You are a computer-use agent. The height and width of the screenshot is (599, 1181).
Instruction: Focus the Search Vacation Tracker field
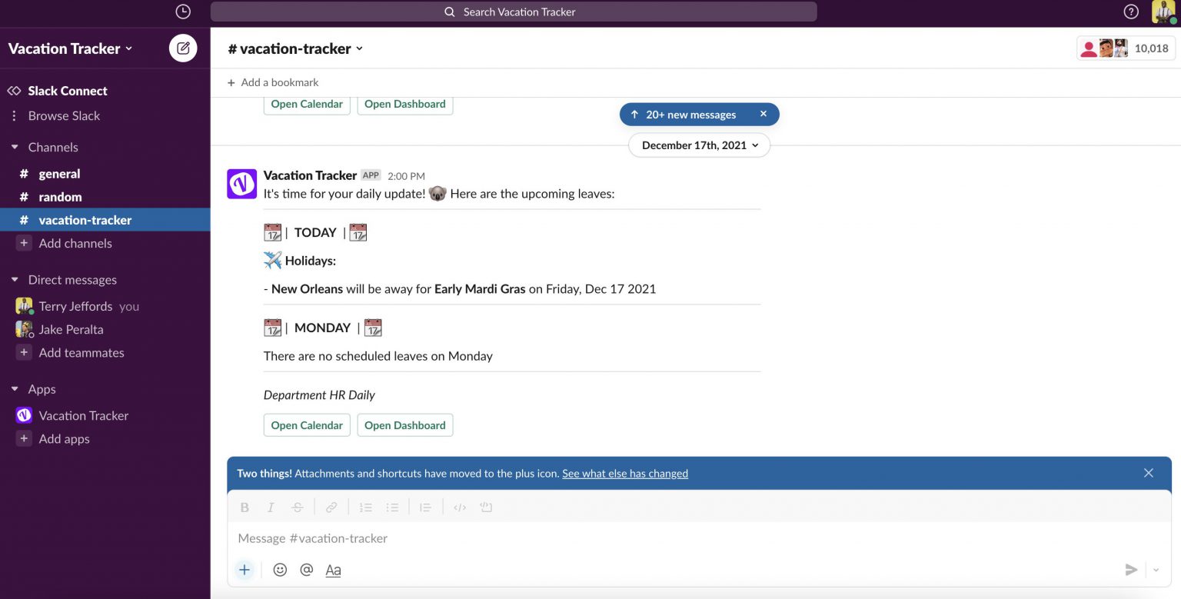pyautogui.click(x=514, y=12)
